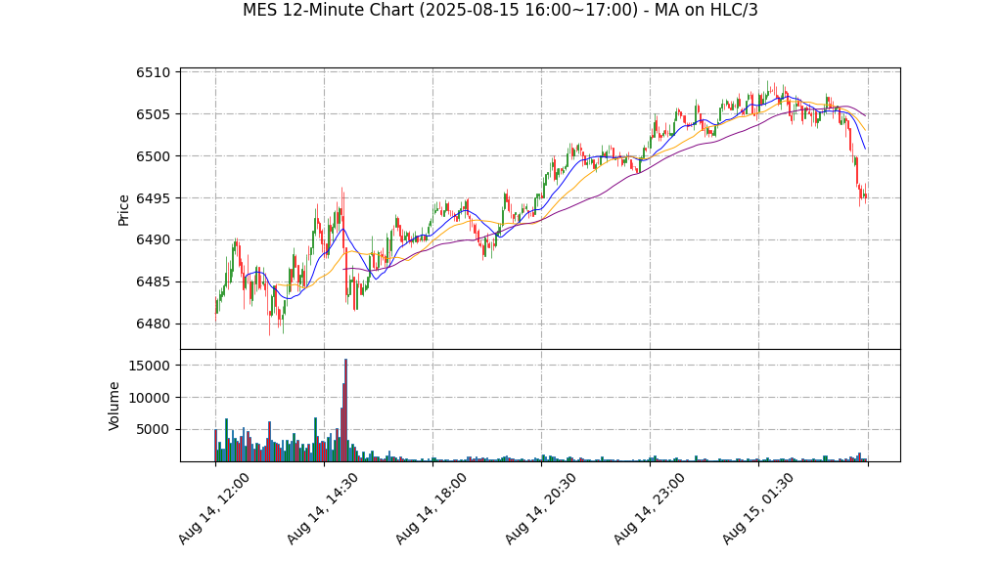Click the Volume axis label

tap(114, 406)
